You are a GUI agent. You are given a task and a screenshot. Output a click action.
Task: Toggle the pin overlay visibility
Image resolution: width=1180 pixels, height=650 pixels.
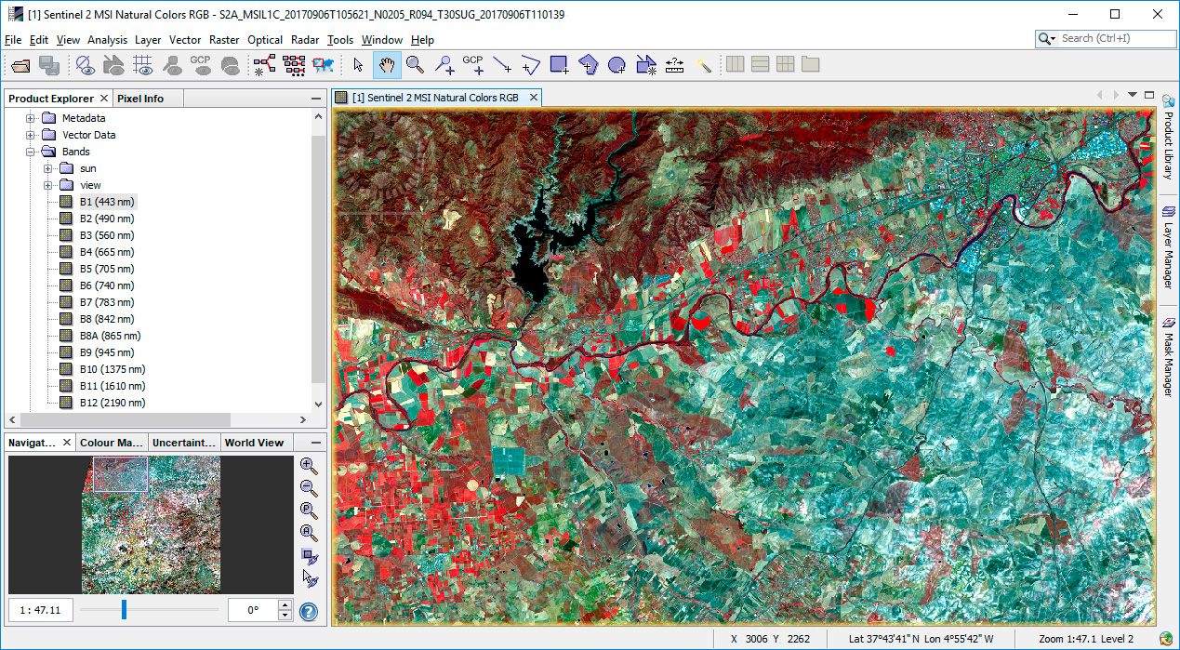click(171, 65)
